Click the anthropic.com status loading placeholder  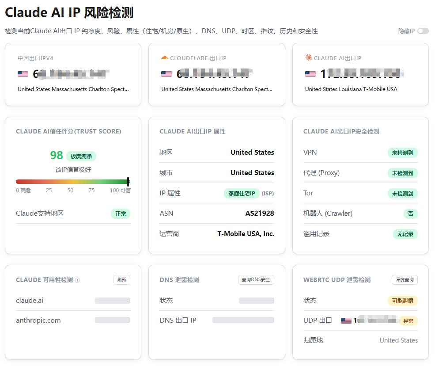pos(113,320)
